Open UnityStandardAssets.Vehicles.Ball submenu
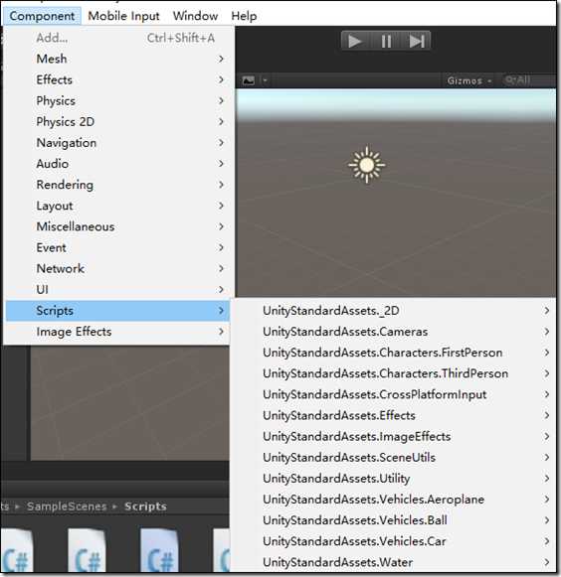The image size is (561, 577). 395,520
